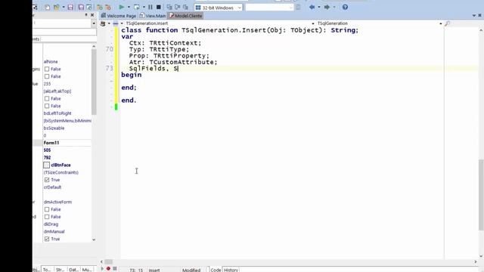Switch to the Code view tab
Screen dimensions: 484x272
(x=216, y=270)
